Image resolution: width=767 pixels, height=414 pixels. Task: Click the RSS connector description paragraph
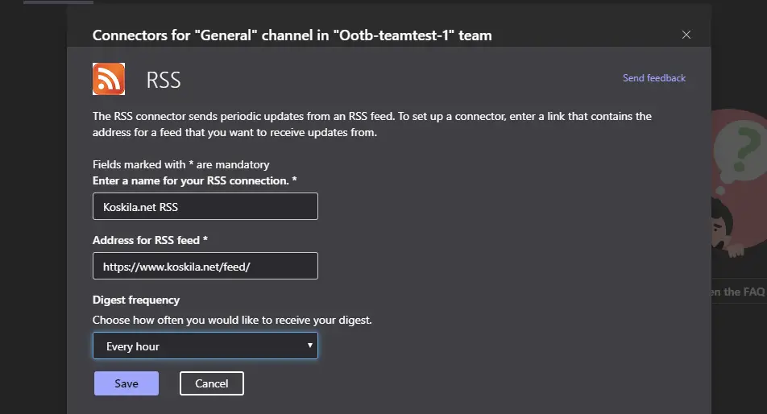tap(371, 124)
